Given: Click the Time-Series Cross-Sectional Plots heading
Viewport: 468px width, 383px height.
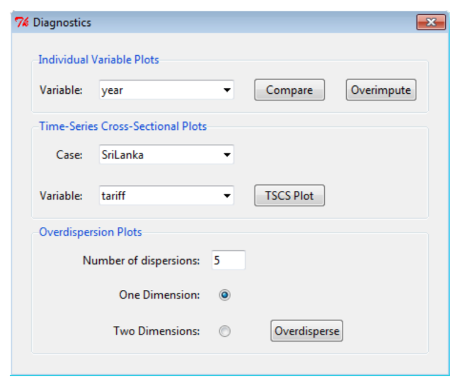Looking at the screenshot, I should click(x=122, y=126).
